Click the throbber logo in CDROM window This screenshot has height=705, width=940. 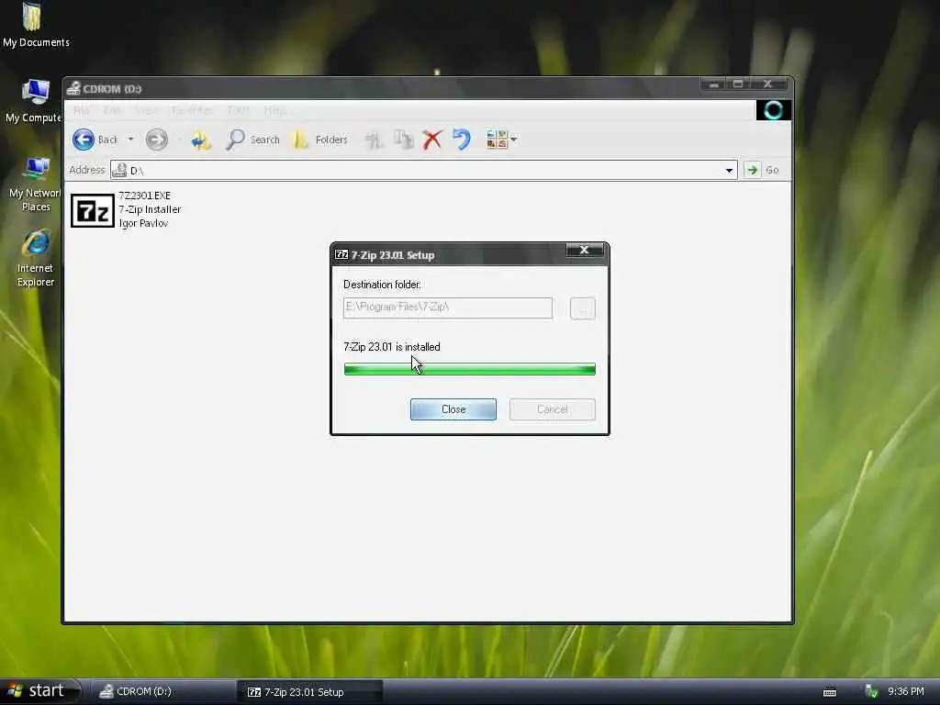tap(773, 110)
